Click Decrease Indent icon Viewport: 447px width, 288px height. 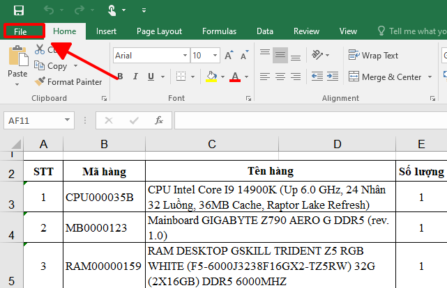317,77
